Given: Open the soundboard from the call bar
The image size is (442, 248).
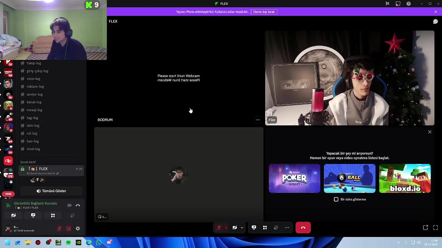Looking at the screenshot, I should [x=276, y=228].
